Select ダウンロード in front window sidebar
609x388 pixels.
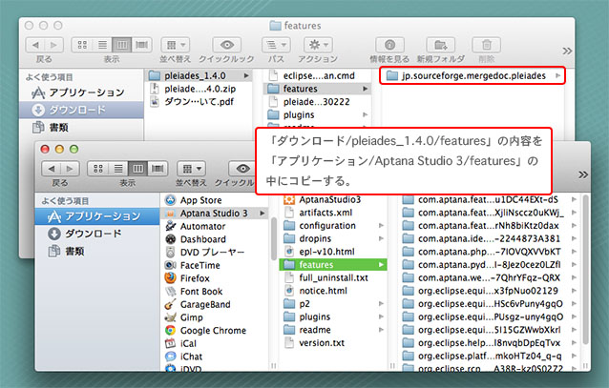[97, 234]
